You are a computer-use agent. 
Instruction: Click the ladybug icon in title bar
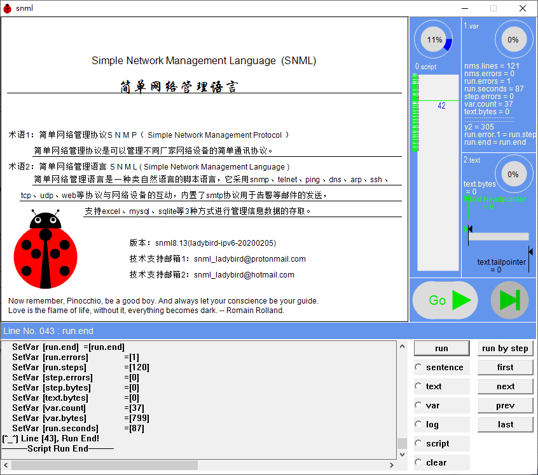point(8,8)
